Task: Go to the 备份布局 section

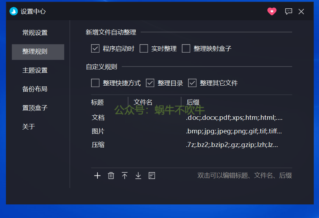Action: pos(35,89)
